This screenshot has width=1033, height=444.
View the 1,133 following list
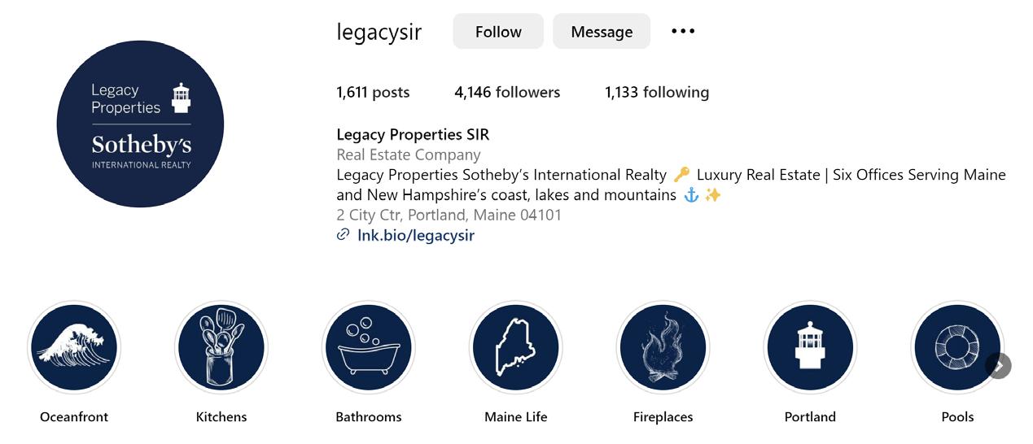(657, 92)
